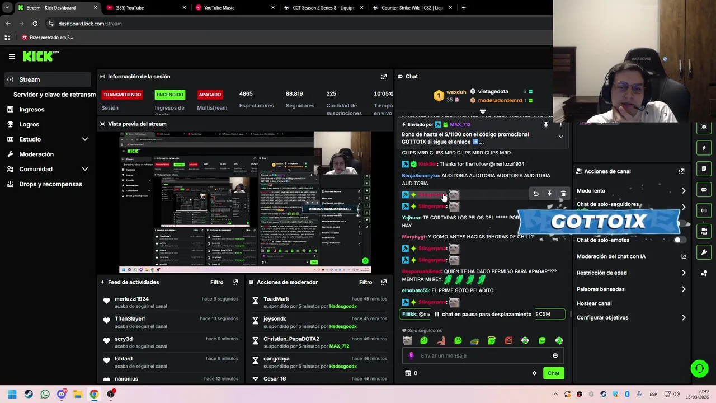Viewport: 716px width, 403px height.
Task: Click the screen capture sidebar icon
Action: [x=704, y=127]
